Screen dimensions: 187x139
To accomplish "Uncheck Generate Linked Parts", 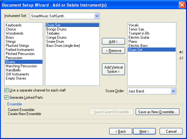I will pos(6,97).
